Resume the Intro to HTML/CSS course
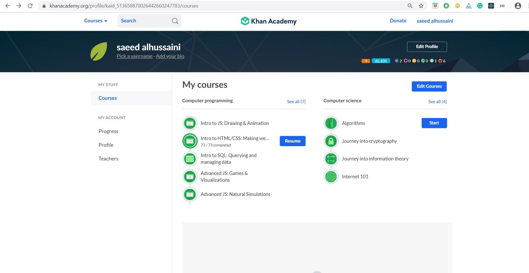 (x=292, y=141)
